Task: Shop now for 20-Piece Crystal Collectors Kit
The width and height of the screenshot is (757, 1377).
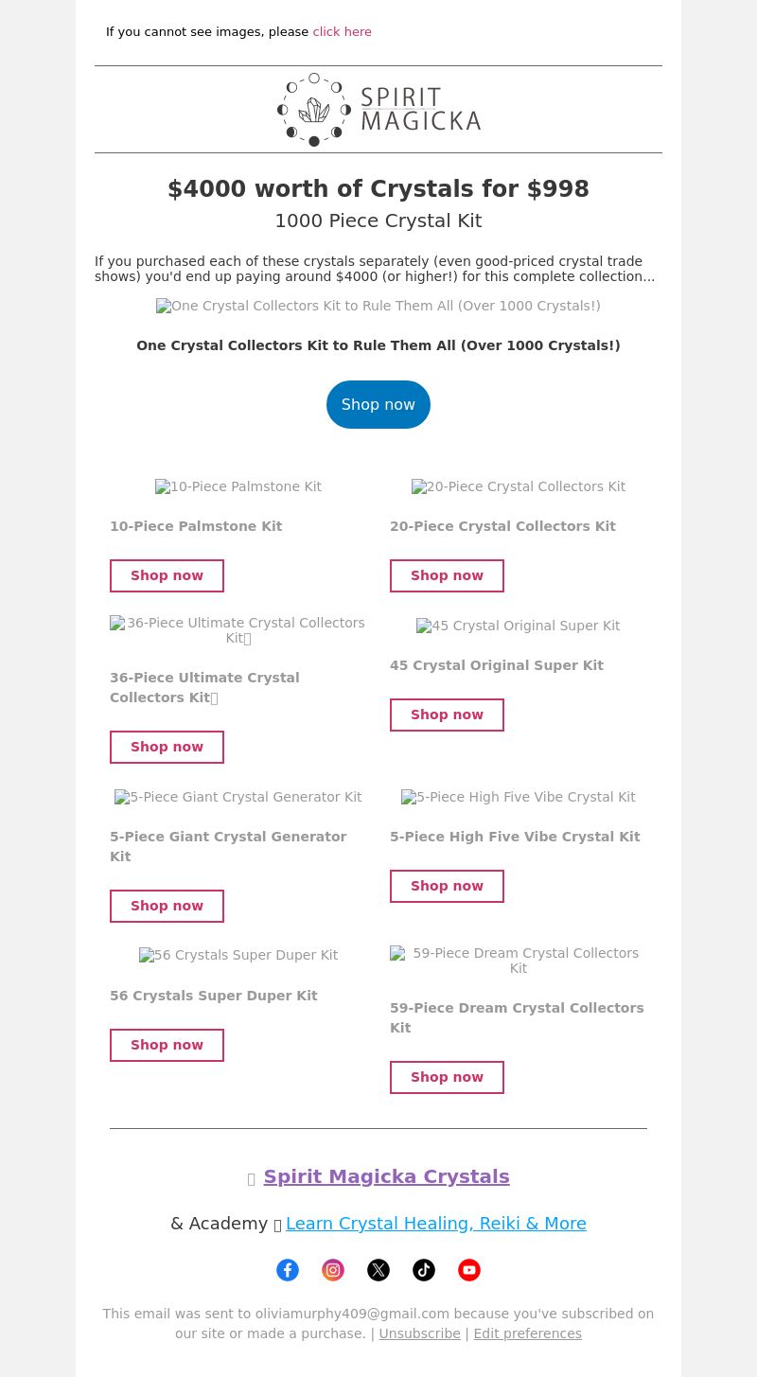Action: (x=447, y=575)
